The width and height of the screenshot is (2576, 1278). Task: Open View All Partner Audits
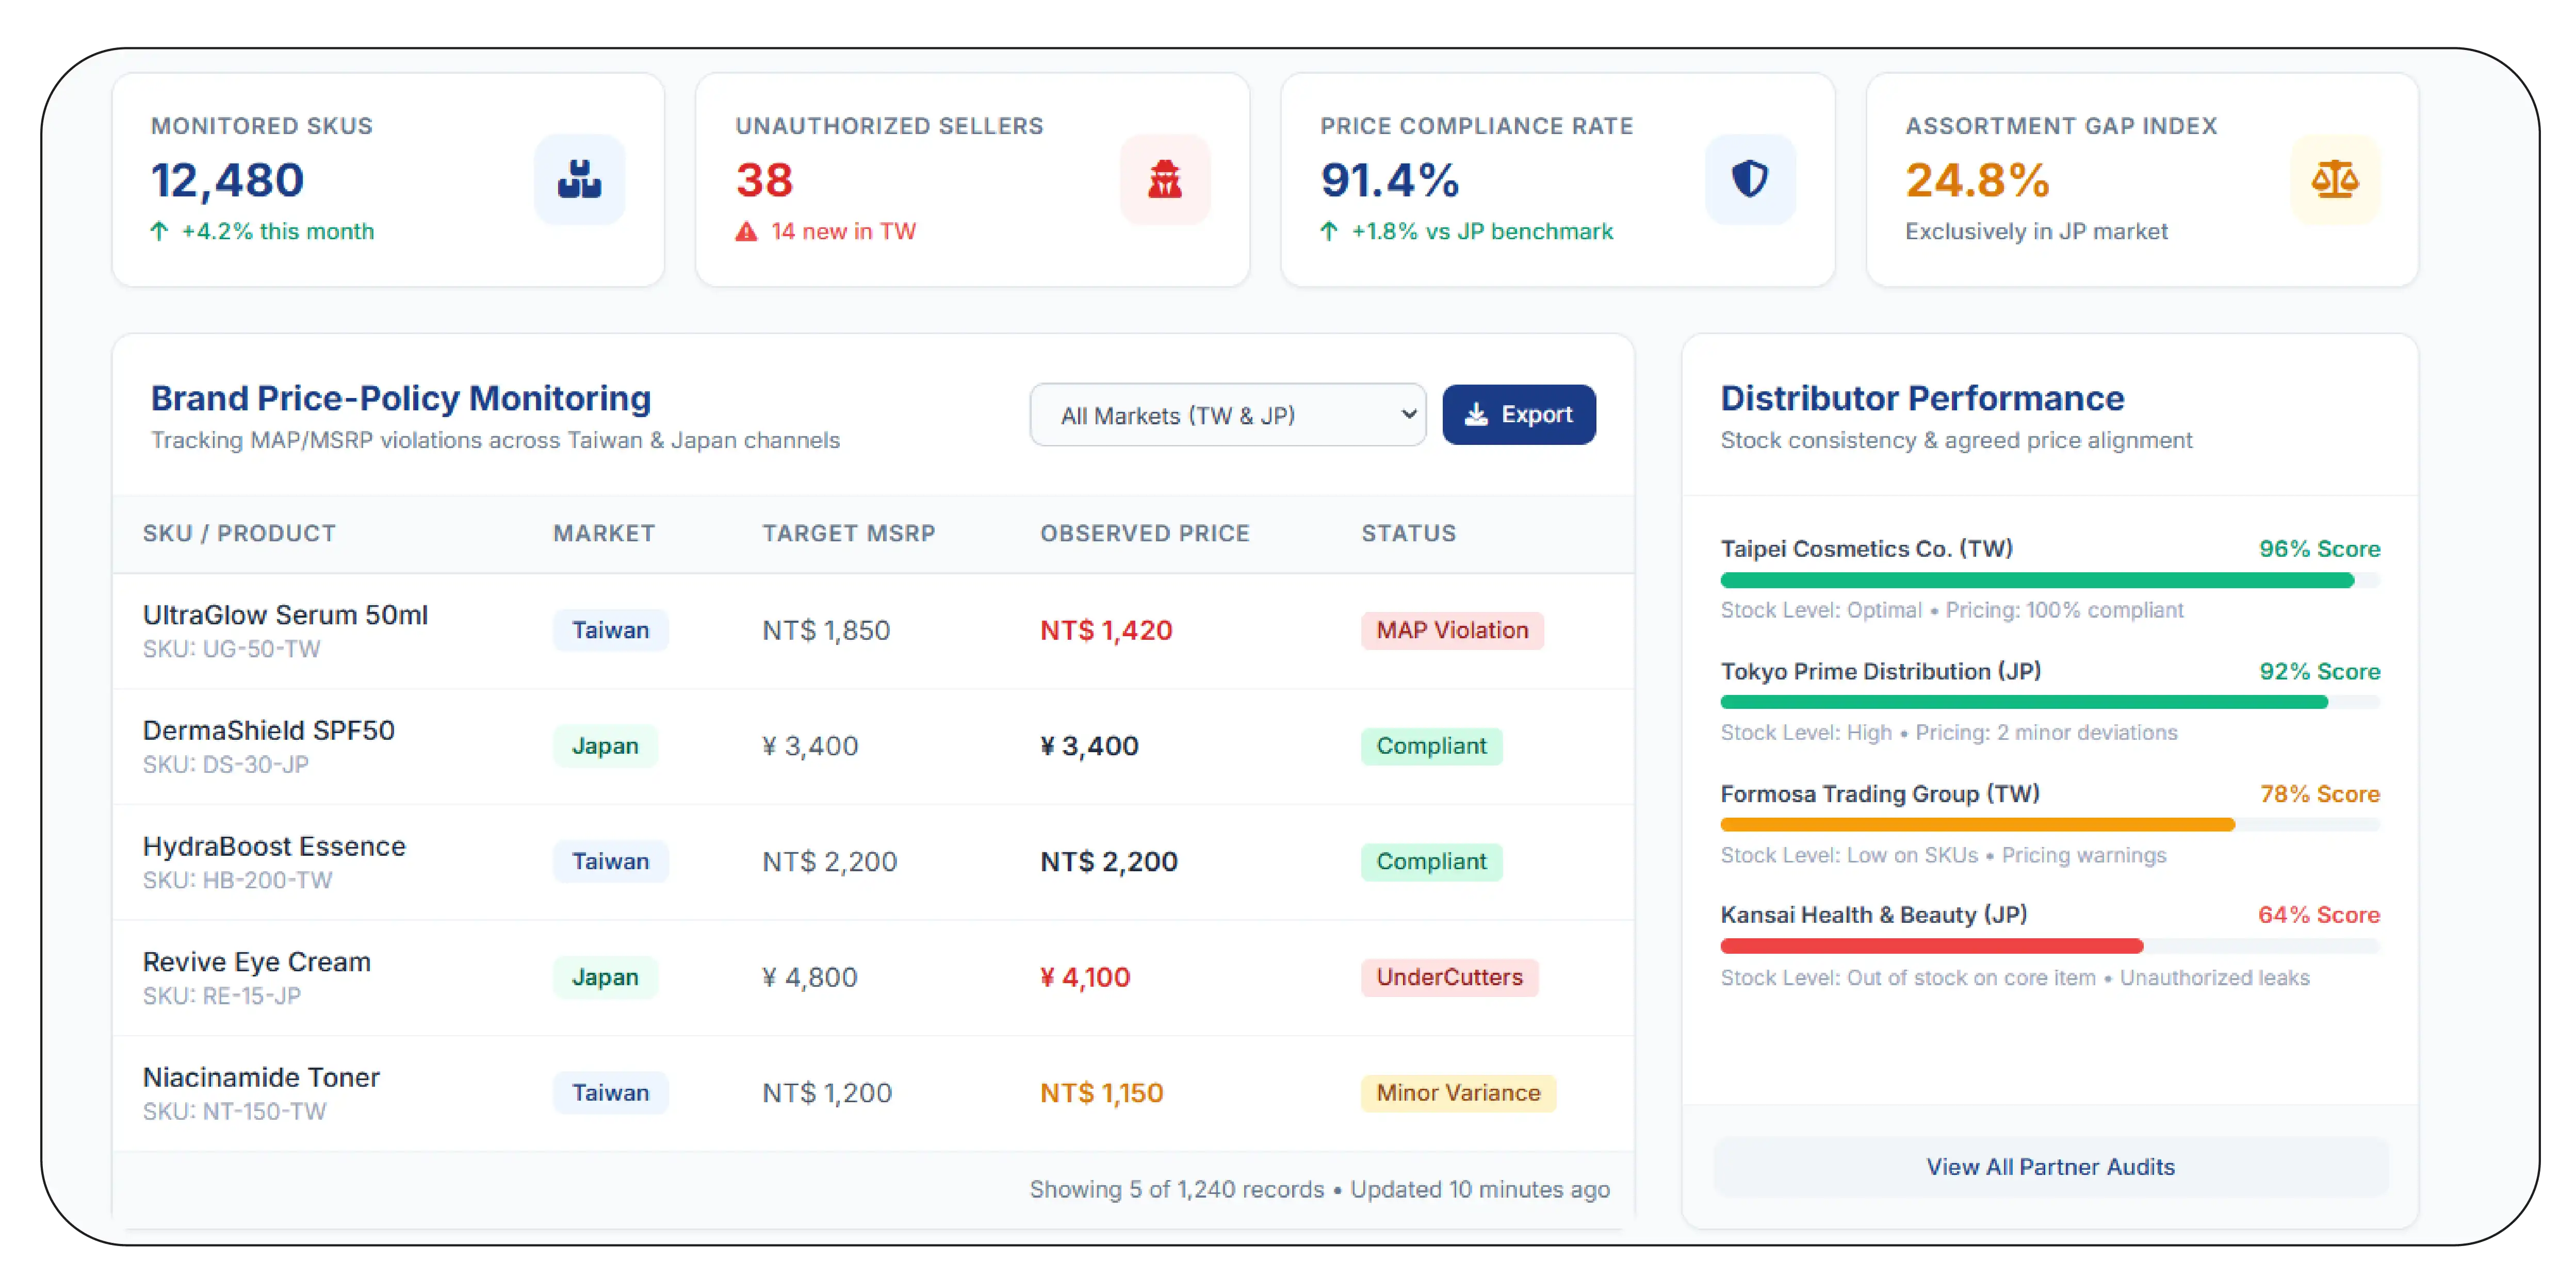[x=2050, y=1166]
